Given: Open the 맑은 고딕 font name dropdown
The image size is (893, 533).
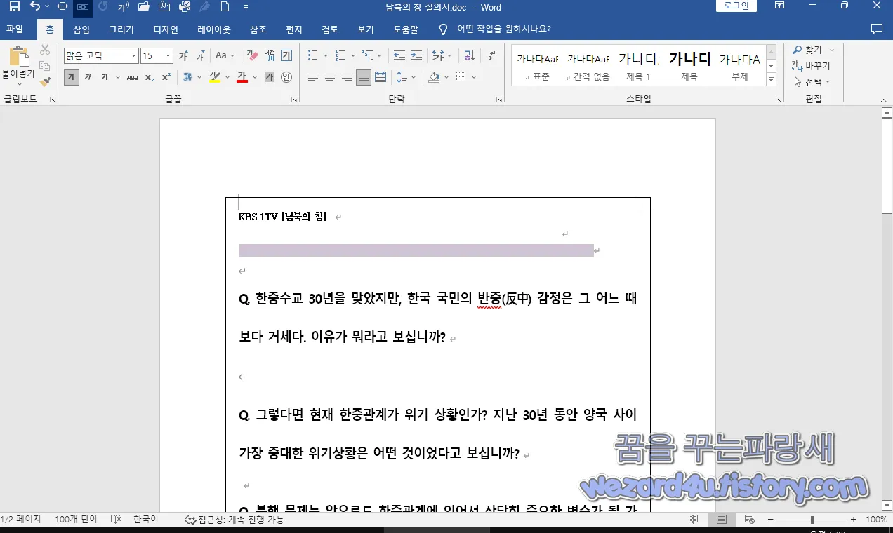Looking at the screenshot, I should (x=133, y=55).
